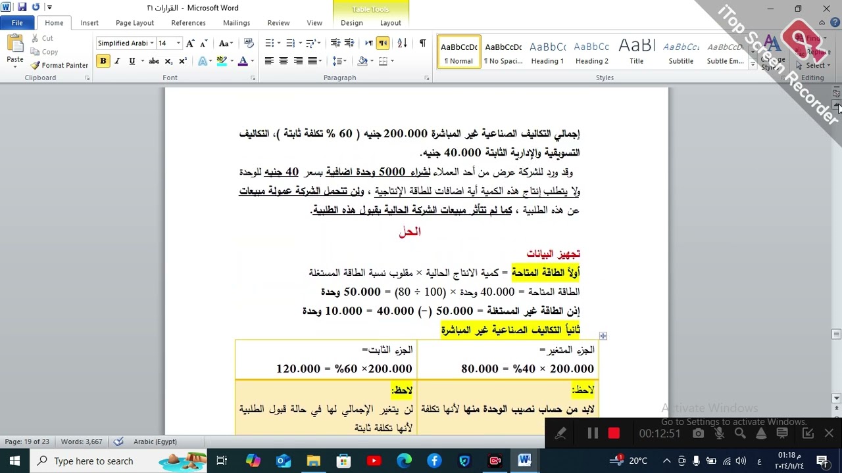Click the proofing check icon in status bar

(x=118, y=441)
